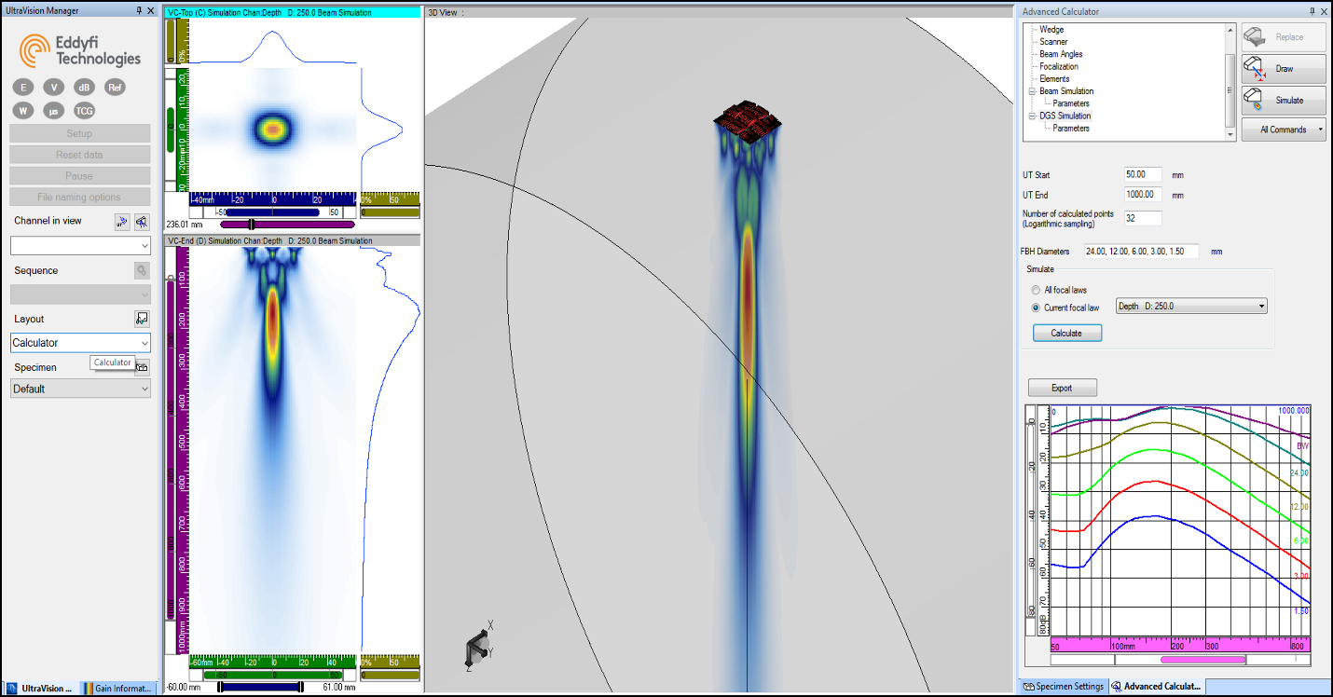Select the Current focal law radio button
Screen dimensions: 1333x697
click(1035, 307)
